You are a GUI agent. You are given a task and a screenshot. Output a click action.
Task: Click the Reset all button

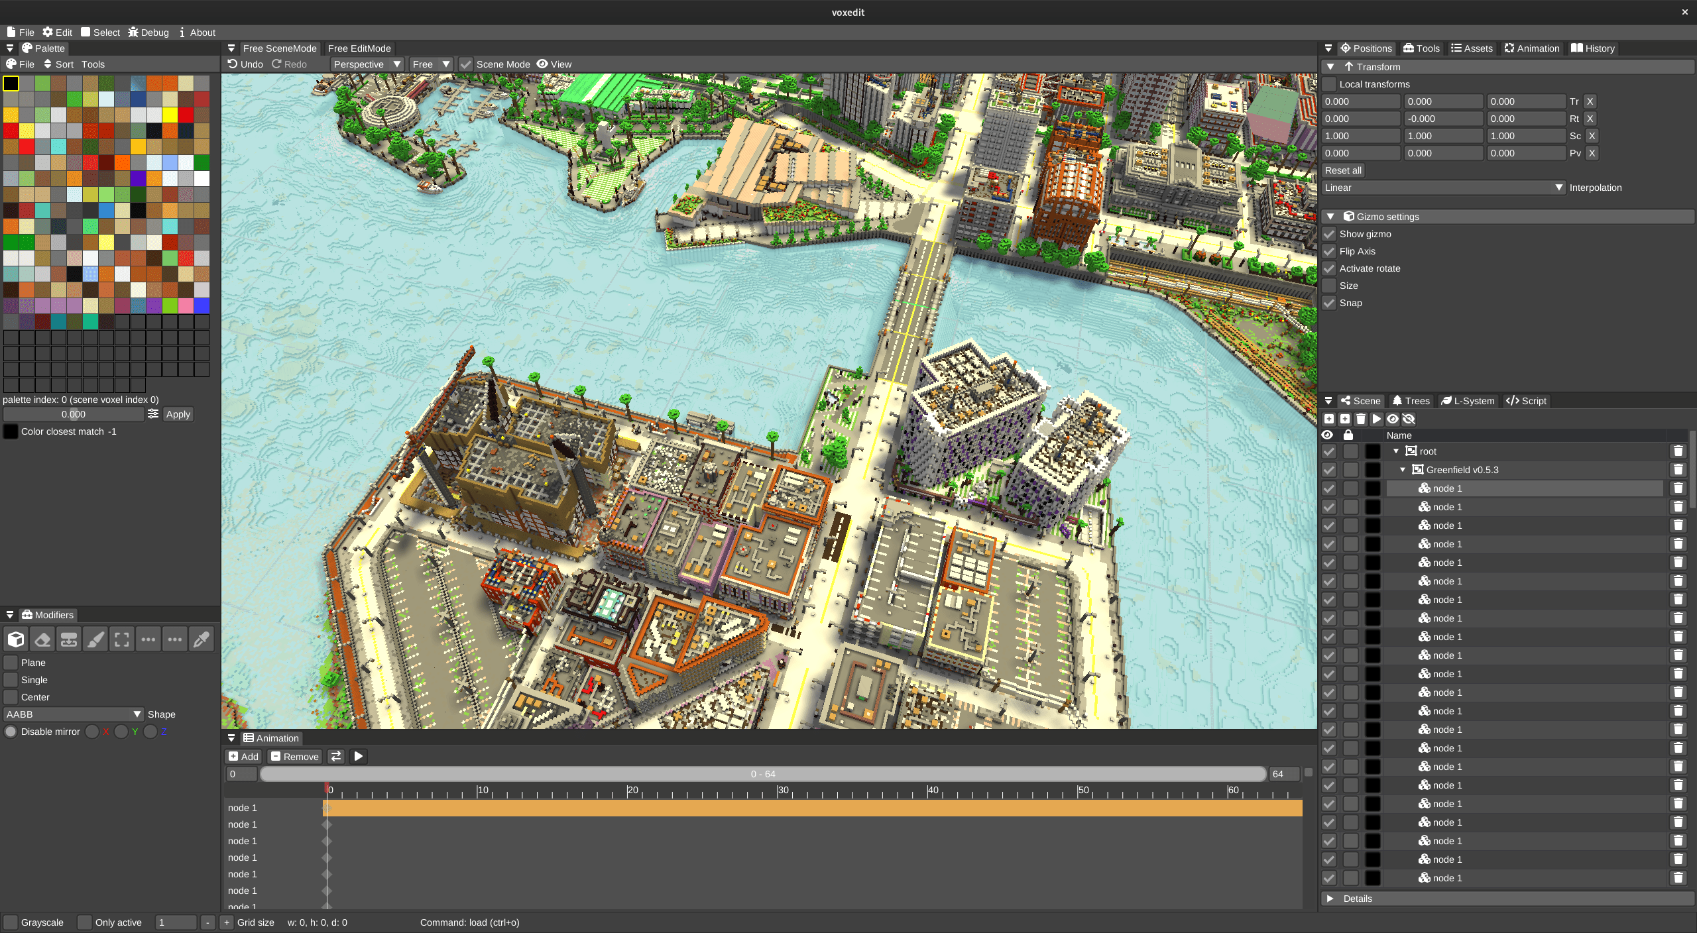(1342, 170)
